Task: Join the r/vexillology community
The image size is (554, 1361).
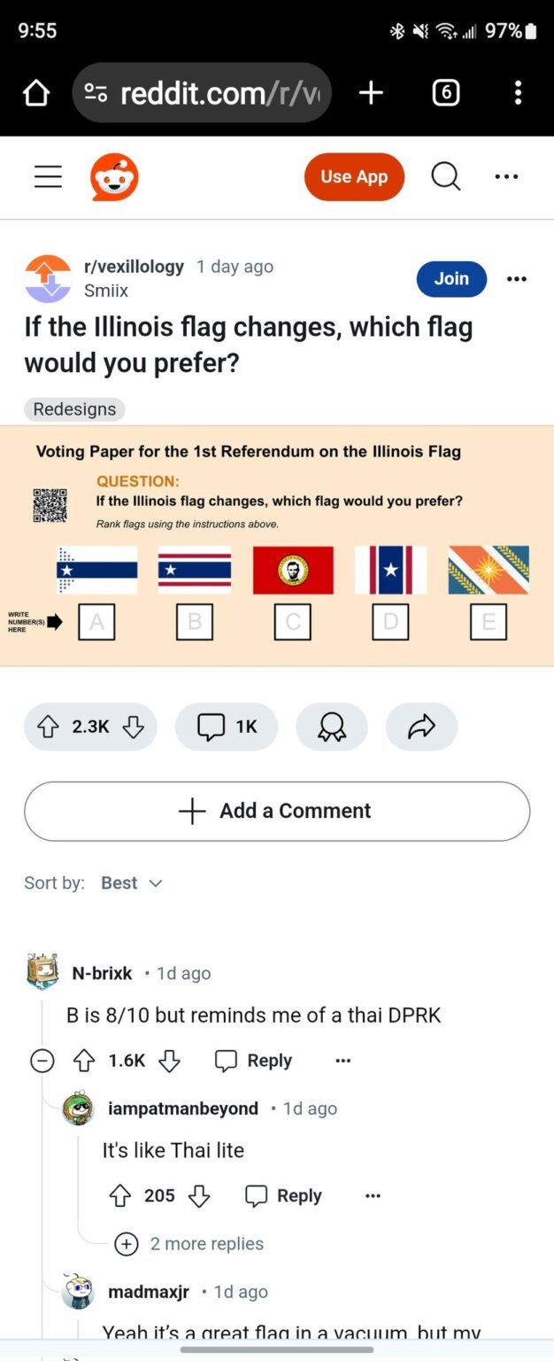Action: point(451,279)
